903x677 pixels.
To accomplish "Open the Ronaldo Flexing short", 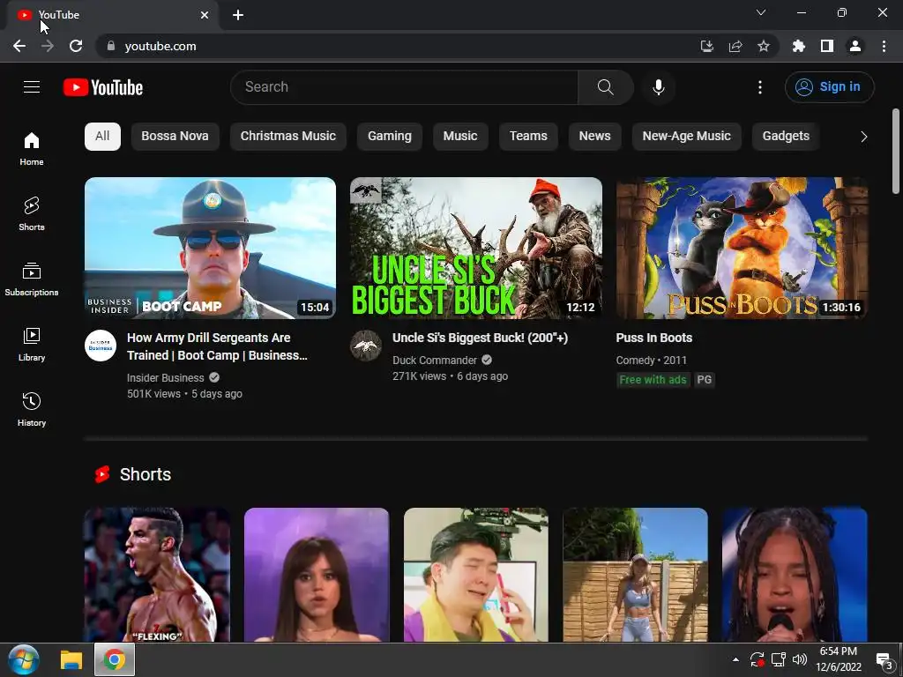I will tap(157, 575).
